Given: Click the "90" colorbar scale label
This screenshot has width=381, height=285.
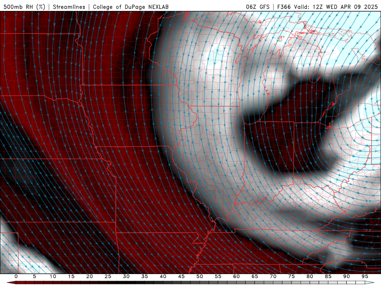Looking at the screenshot, I should pos(347,276).
